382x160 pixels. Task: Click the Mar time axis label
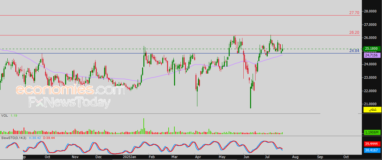[174, 157]
